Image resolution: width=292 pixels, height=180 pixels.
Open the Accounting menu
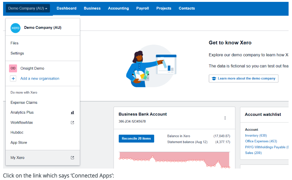click(119, 8)
